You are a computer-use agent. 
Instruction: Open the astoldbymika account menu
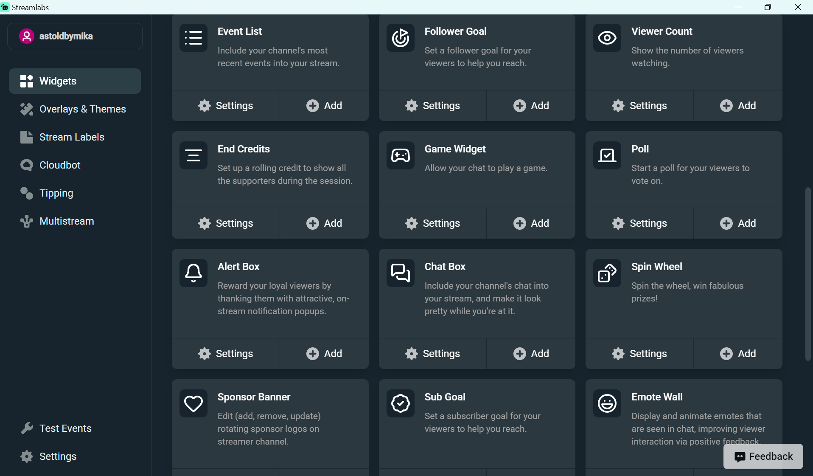click(x=75, y=36)
